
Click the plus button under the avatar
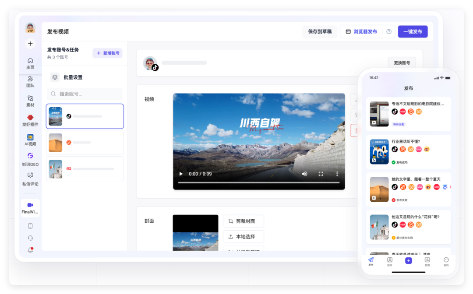pos(30,44)
